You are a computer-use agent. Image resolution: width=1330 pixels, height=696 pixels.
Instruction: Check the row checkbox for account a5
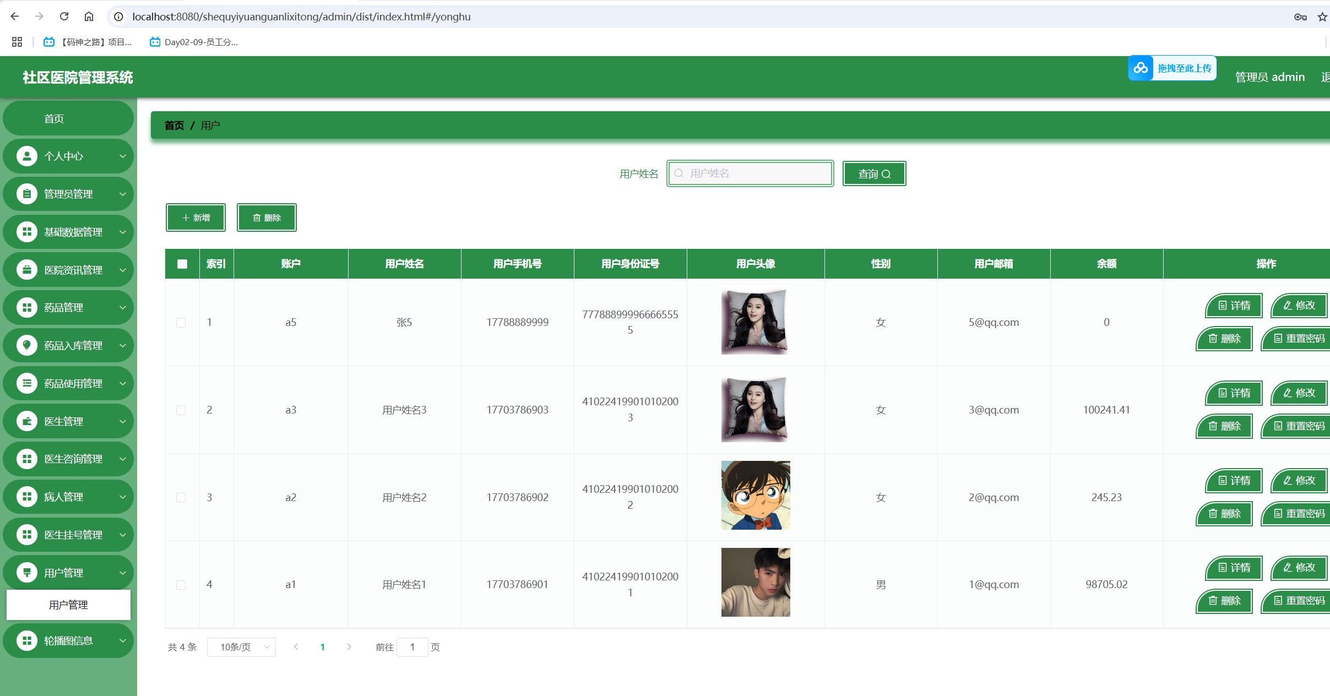tap(181, 323)
